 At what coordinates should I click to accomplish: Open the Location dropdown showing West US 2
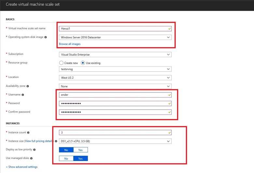115,78
